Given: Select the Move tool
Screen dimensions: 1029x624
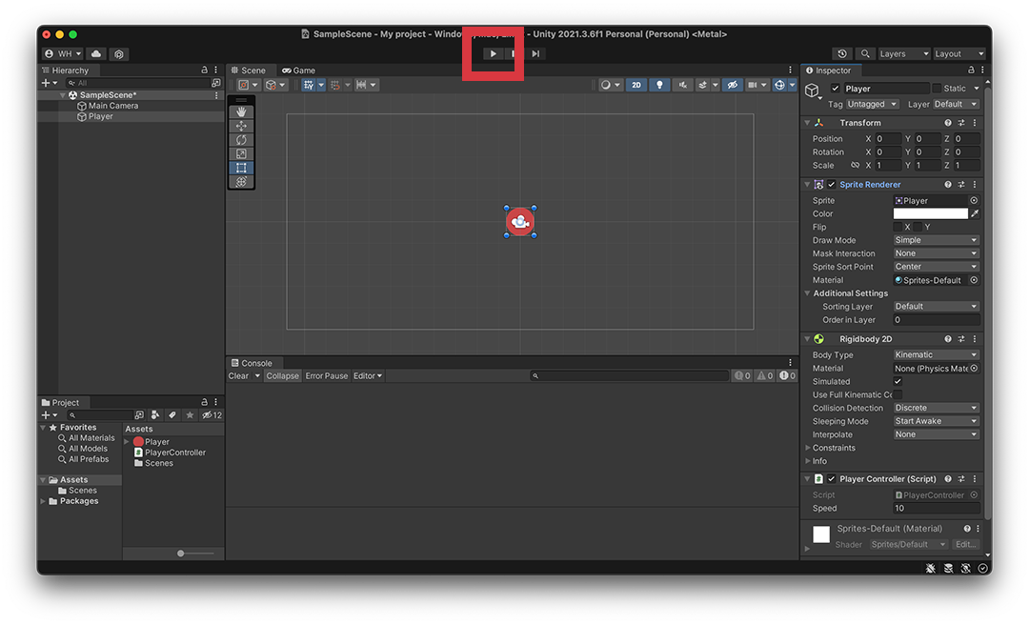Looking at the screenshot, I should (241, 126).
